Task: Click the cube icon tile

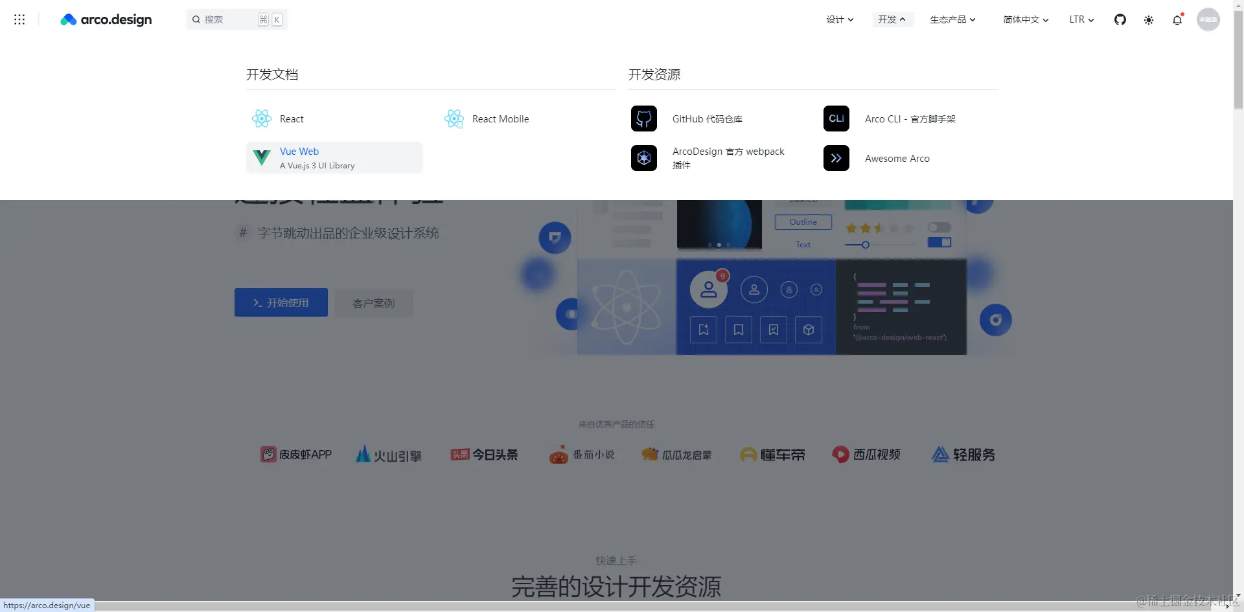Action: [x=809, y=330]
